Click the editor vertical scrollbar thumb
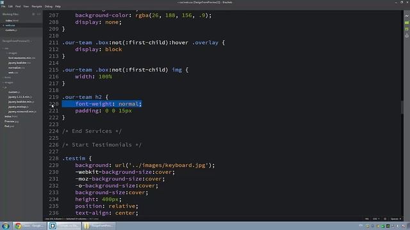The image size is (410, 230). coord(402,107)
